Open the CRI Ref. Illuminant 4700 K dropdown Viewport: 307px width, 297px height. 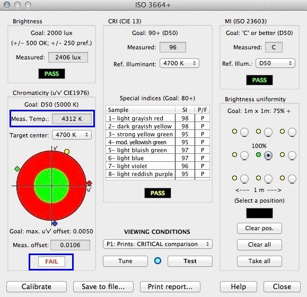coord(179,63)
